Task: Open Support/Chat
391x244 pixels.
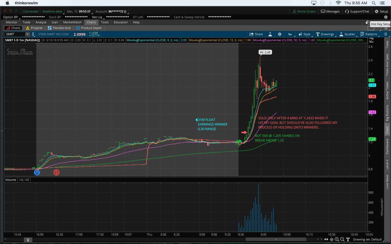Action: coord(357,11)
